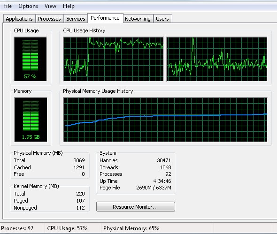Switch to the Services tab

point(76,19)
